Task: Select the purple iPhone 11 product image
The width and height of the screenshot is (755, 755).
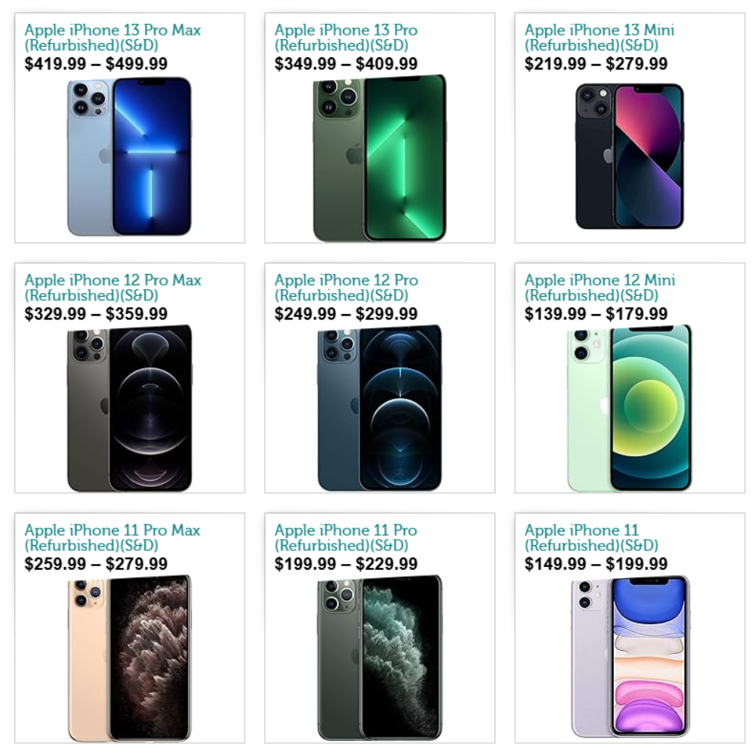Action: (x=630, y=657)
